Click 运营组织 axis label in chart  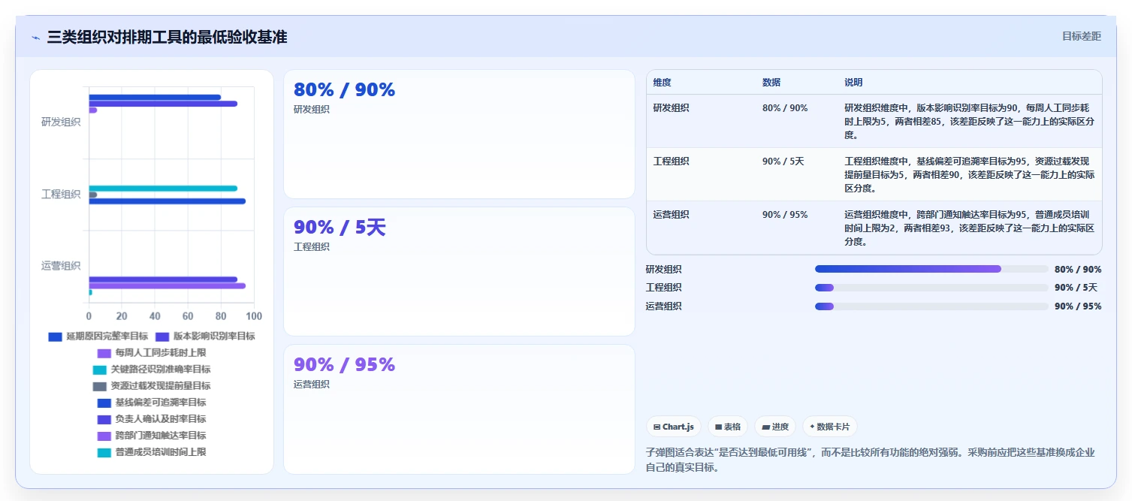coord(61,266)
